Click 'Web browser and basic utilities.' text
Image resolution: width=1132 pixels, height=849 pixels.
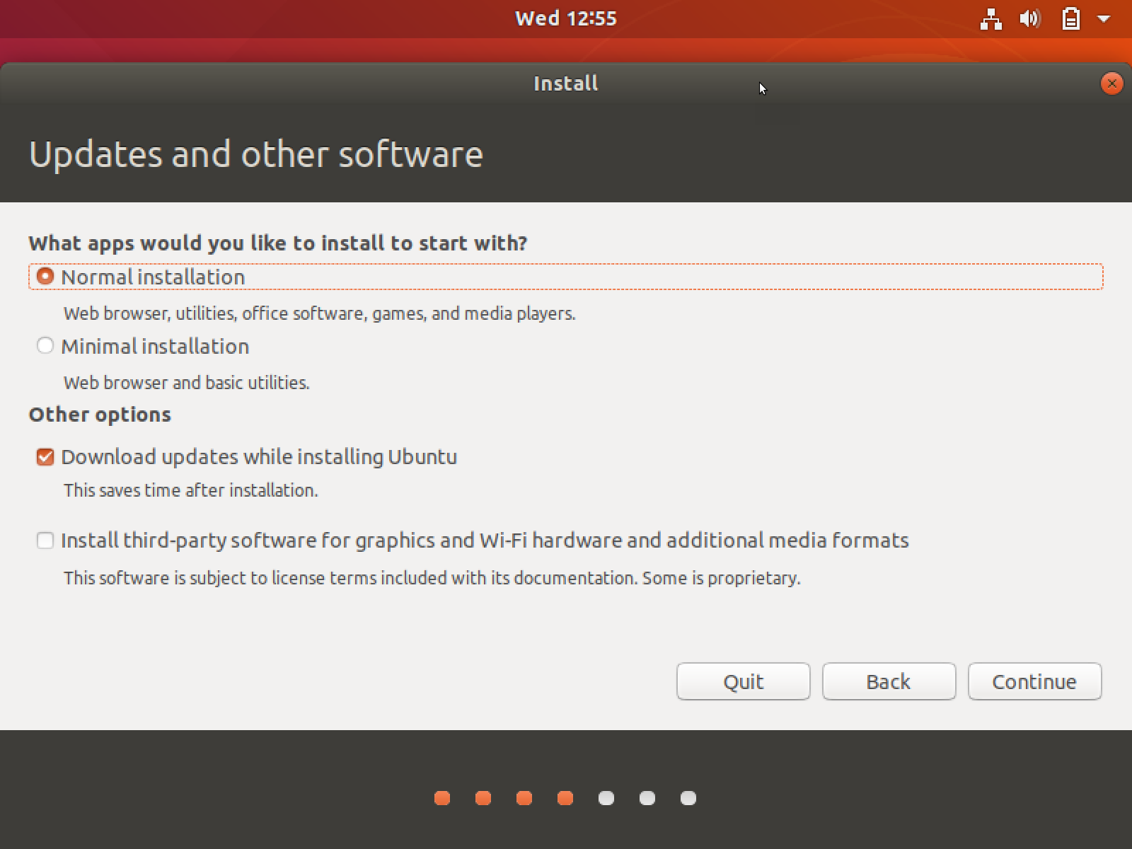click(187, 383)
